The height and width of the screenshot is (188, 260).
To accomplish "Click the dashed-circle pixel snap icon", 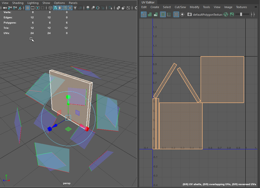I will tap(182, 14).
